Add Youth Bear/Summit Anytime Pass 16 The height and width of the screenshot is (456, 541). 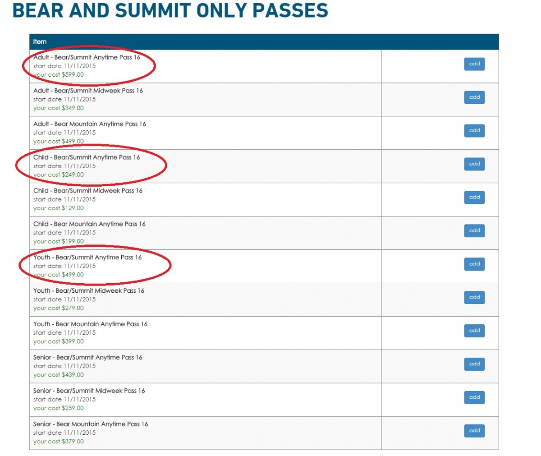(474, 264)
